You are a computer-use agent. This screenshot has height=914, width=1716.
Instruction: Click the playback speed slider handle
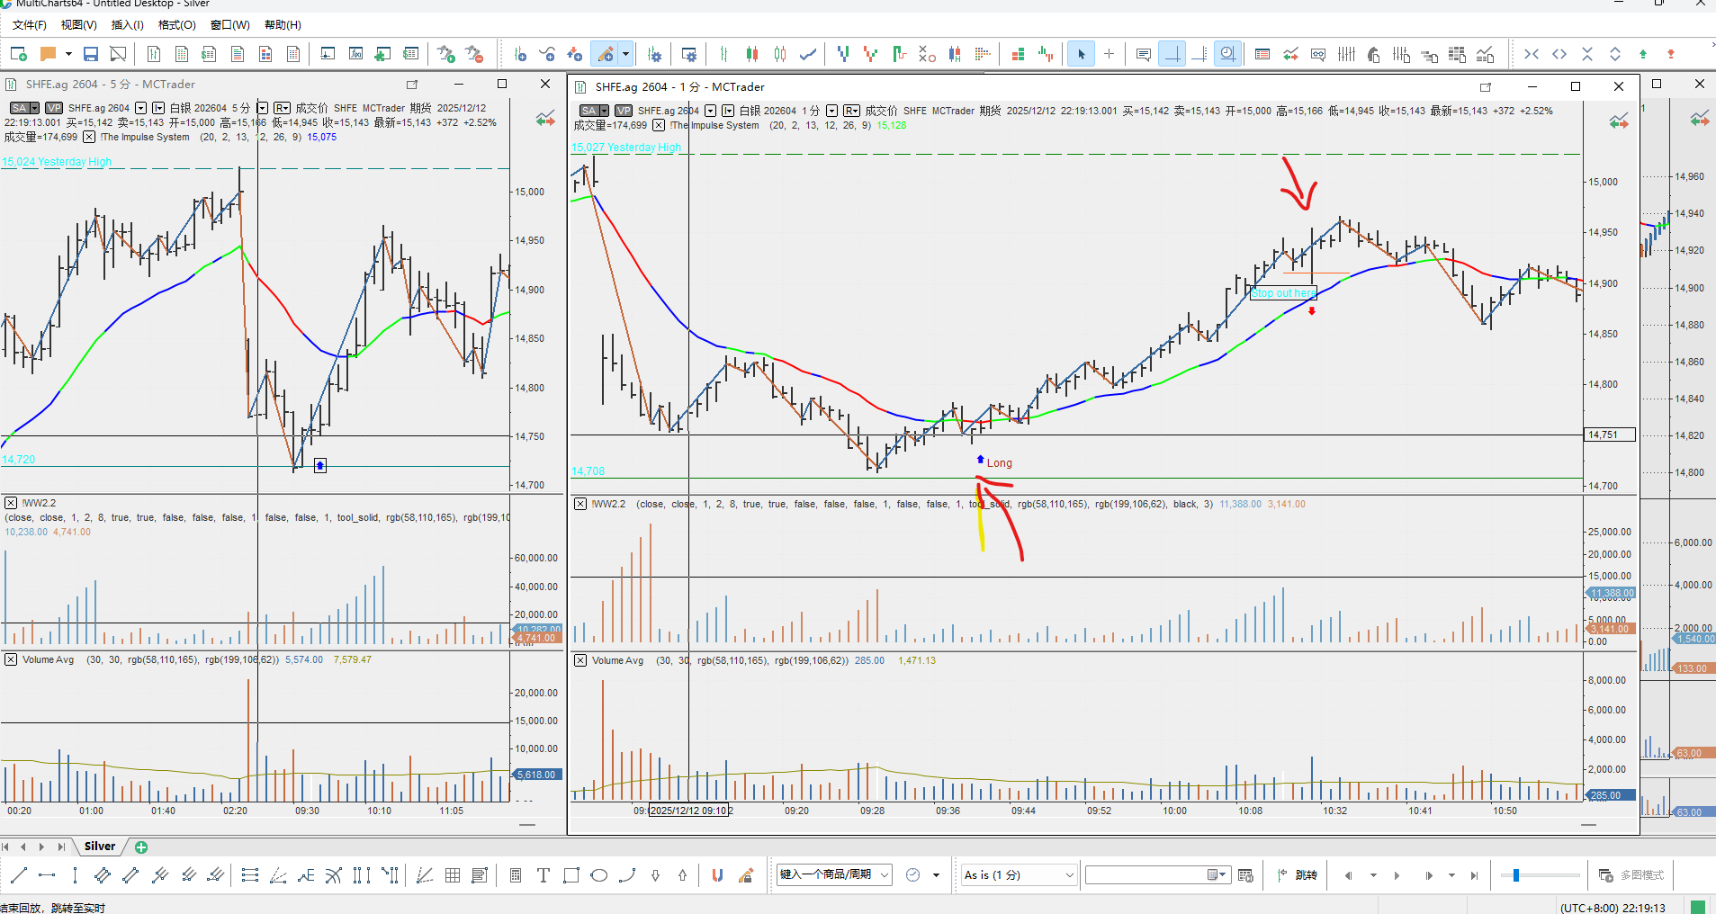(x=1516, y=875)
